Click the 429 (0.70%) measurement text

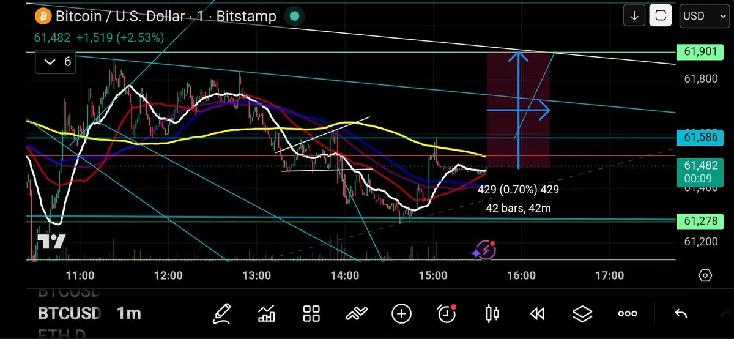[518, 190]
